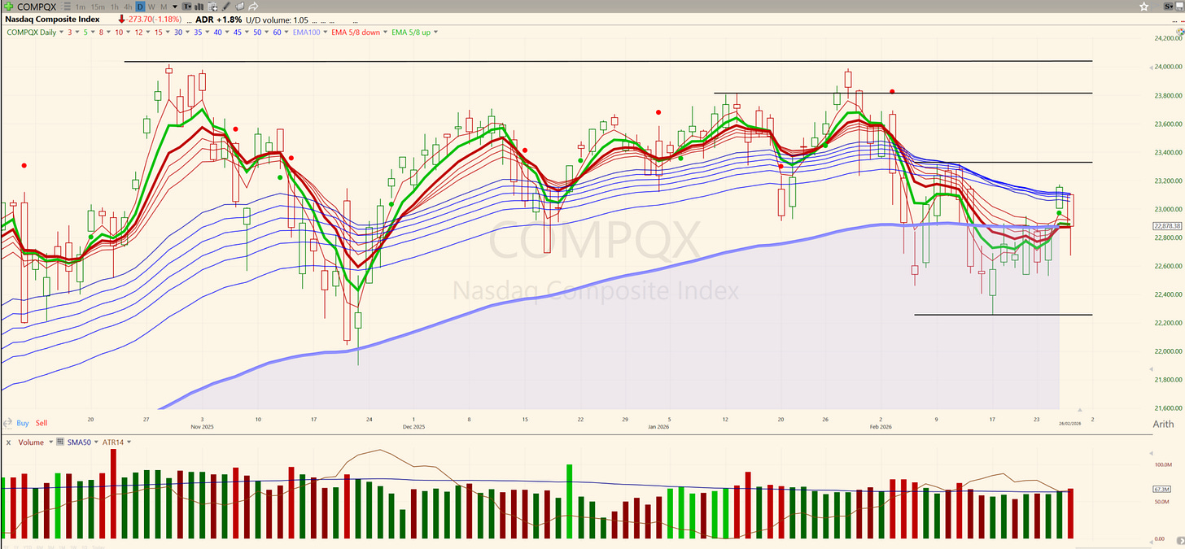The image size is (1185, 549).
Task: Expand the COMPQX Daily dropdown
Action: (62, 32)
